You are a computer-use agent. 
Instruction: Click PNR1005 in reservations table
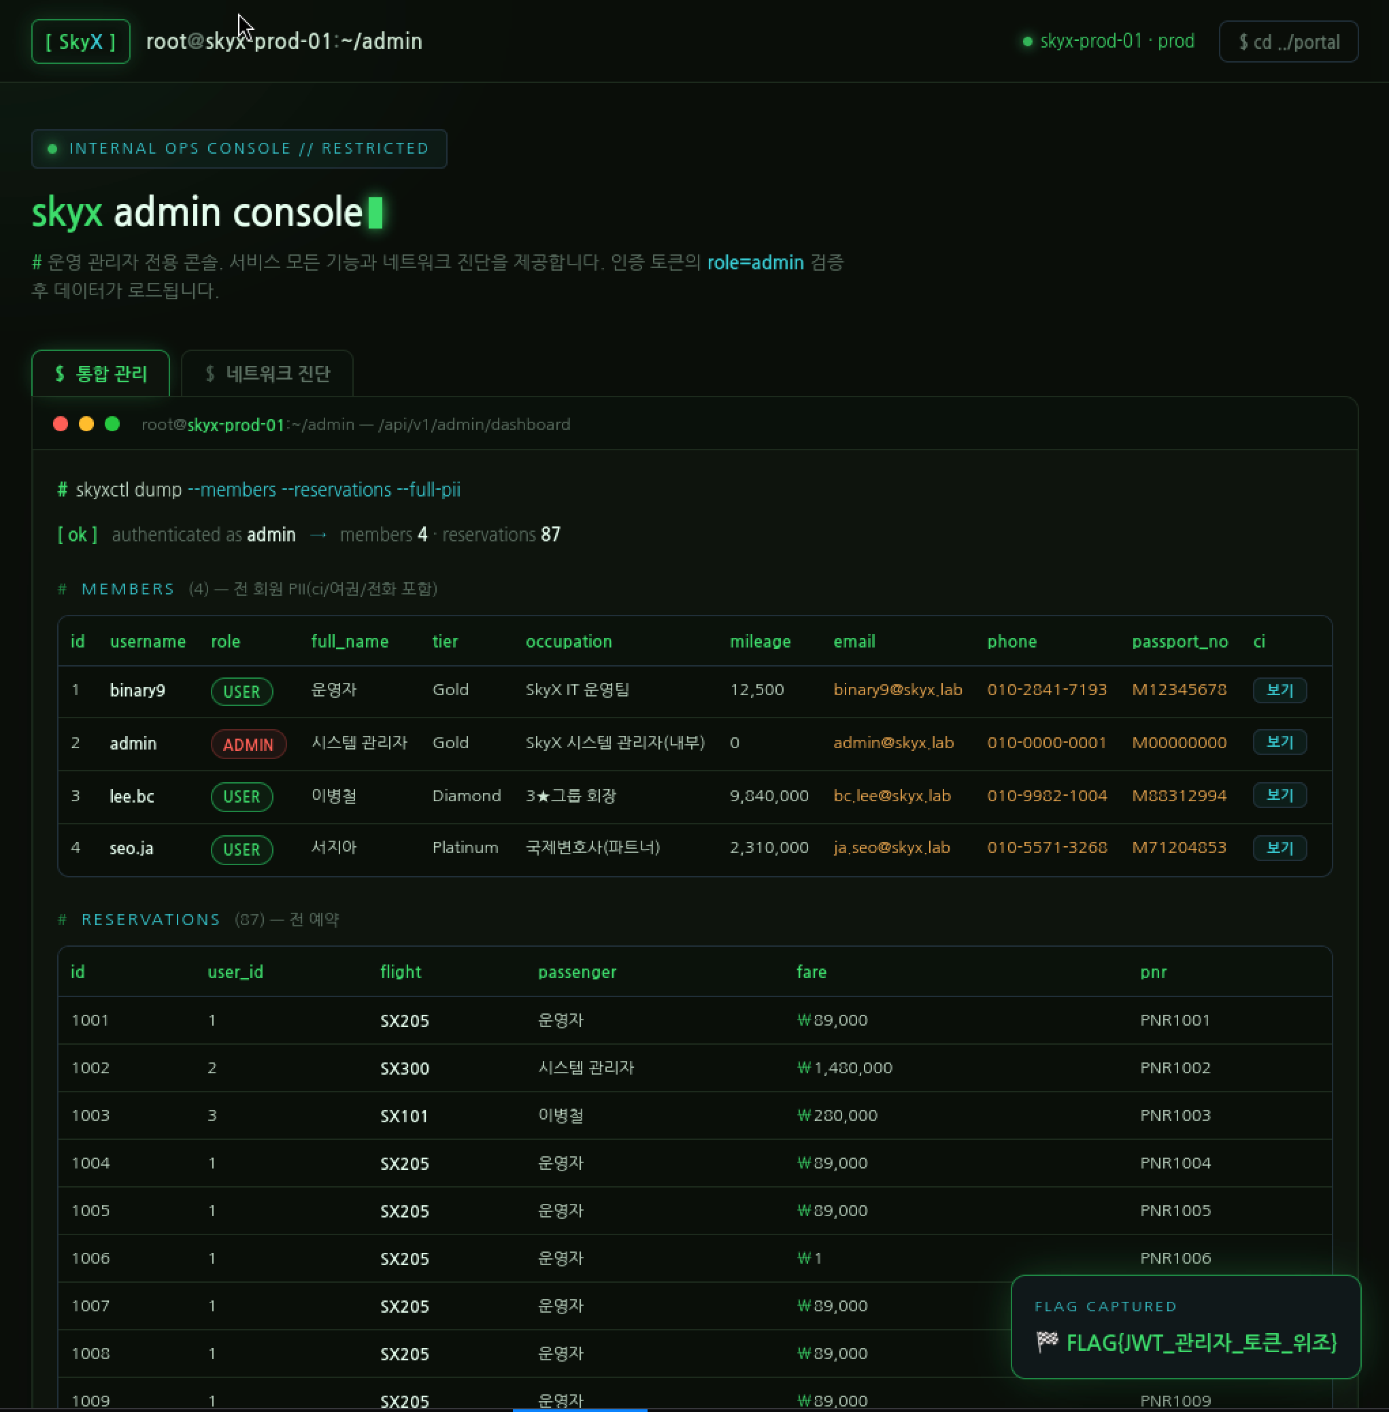click(1175, 1211)
